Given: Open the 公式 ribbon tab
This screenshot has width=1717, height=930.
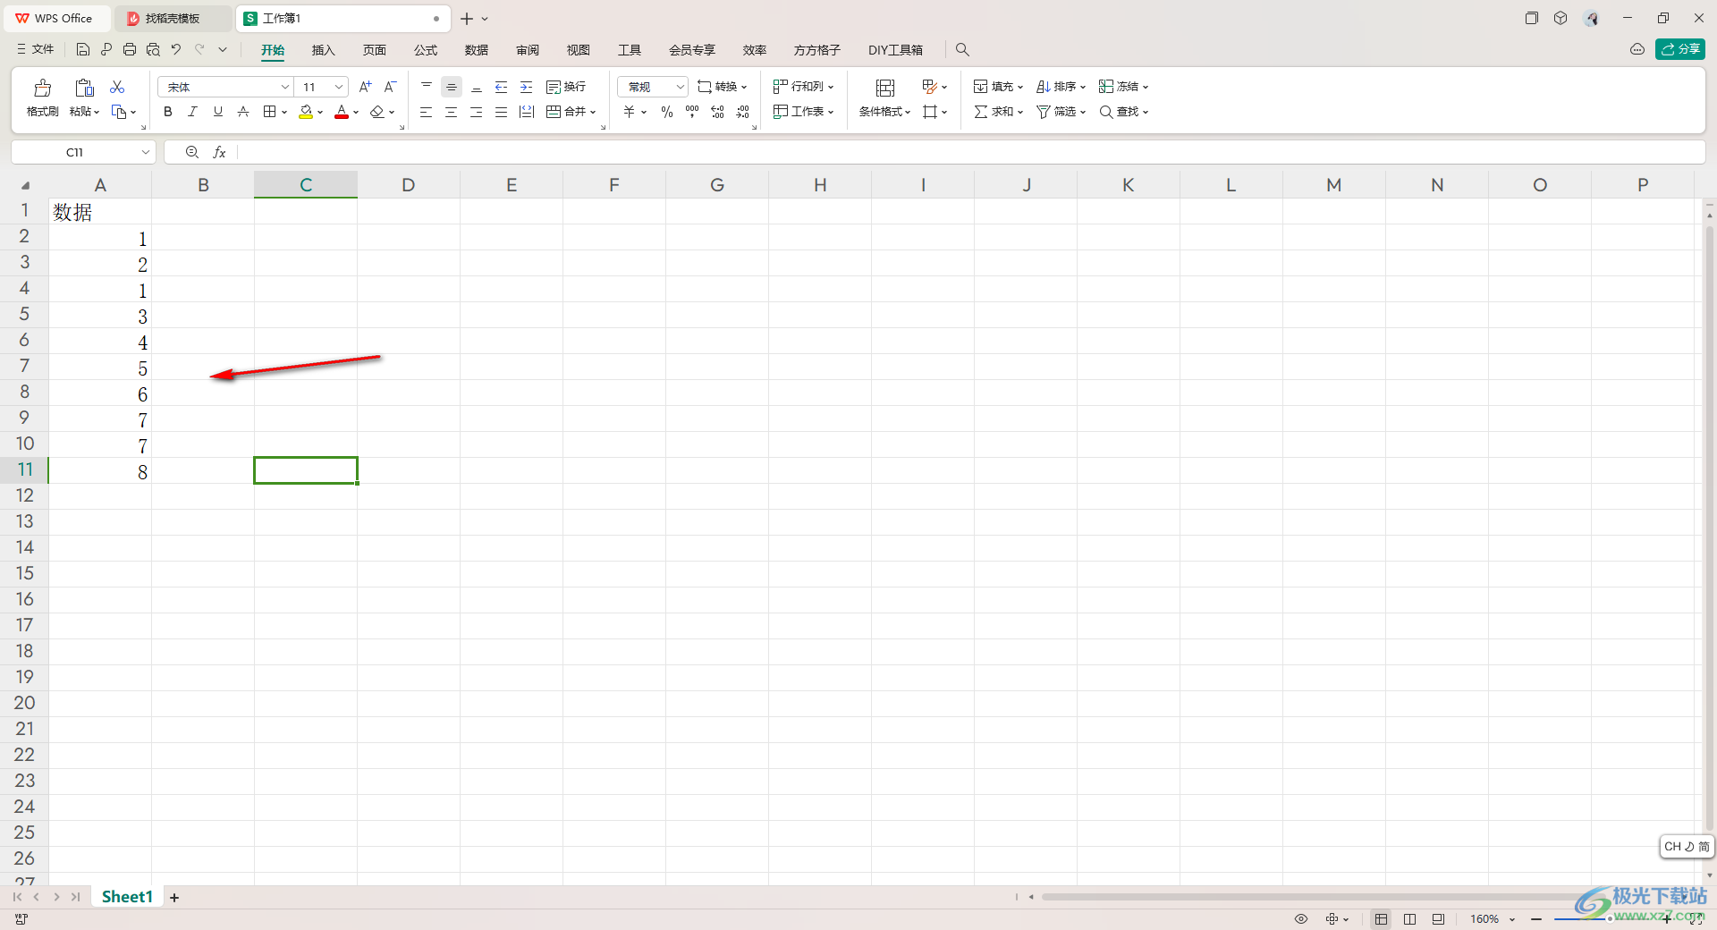Looking at the screenshot, I should tap(426, 50).
